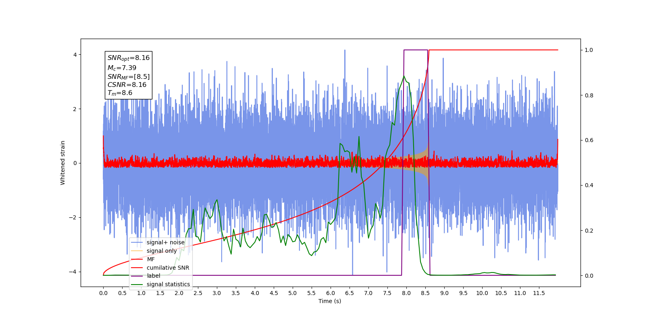
Task: Click the 0.0 tick on time axis
Action: [x=103, y=293]
